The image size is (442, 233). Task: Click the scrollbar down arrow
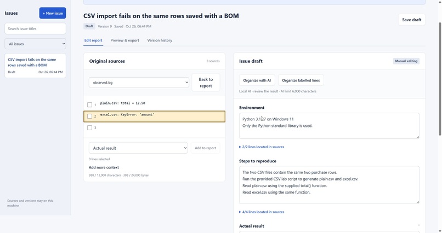(440, 231)
